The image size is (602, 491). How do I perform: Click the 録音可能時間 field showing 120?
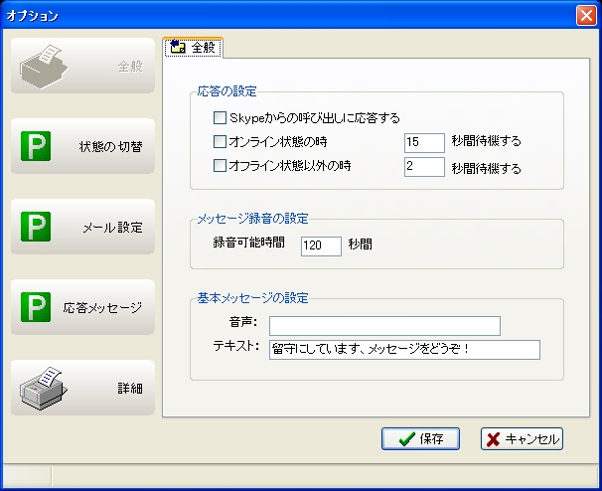coord(321,246)
